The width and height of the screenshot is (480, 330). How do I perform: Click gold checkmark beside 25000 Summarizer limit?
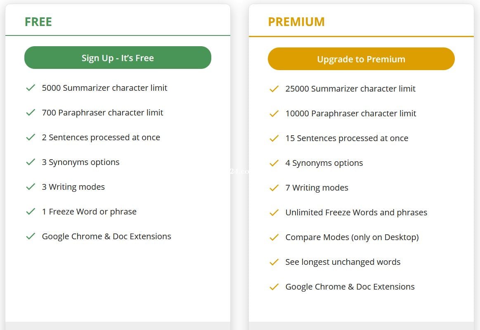(x=274, y=89)
